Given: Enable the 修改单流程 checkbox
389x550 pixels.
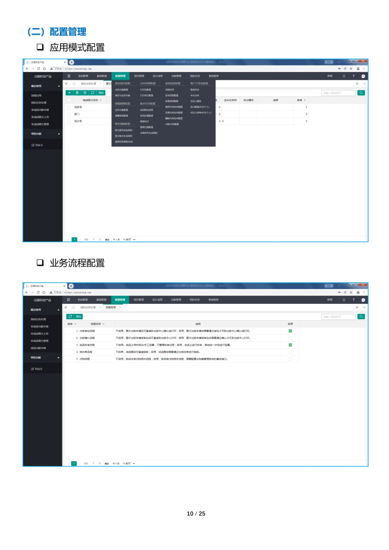Looking at the screenshot, I should tap(290, 352).
